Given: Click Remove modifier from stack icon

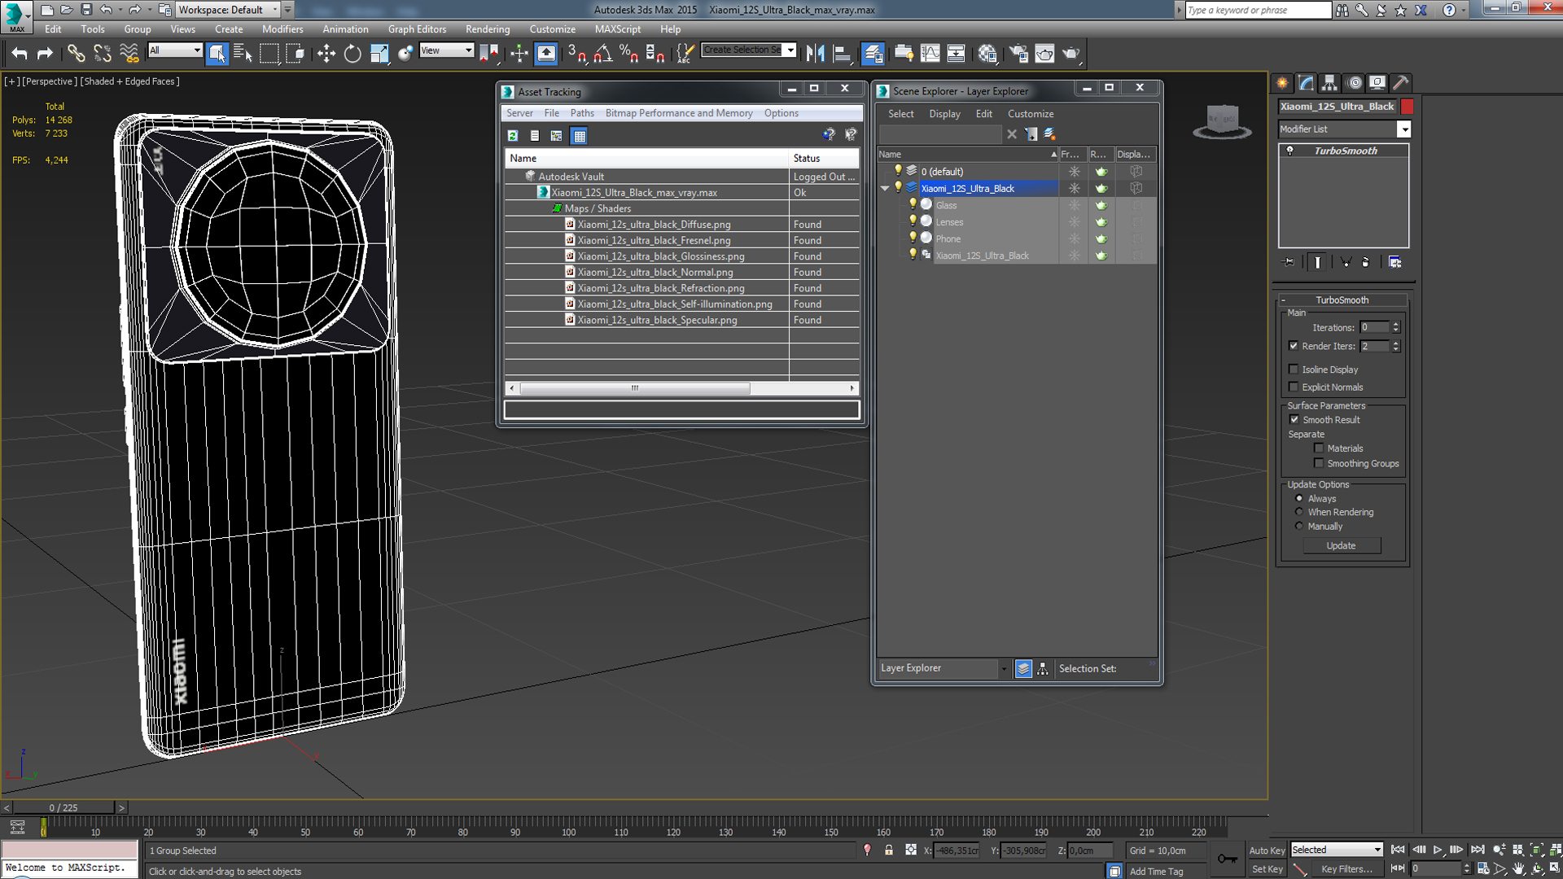Looking at the screenshot, I should click(1365, 262).
